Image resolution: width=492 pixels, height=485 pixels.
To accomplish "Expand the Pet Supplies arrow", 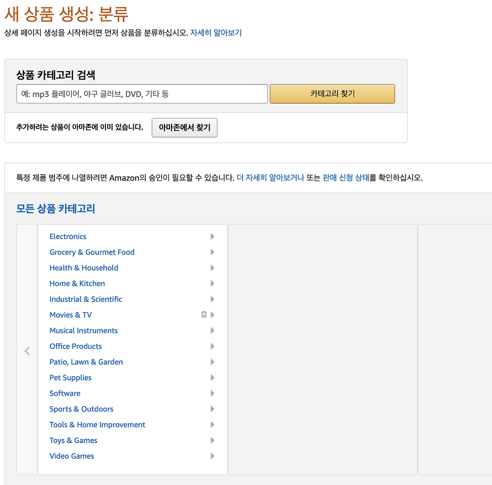I will click(213, 378).
